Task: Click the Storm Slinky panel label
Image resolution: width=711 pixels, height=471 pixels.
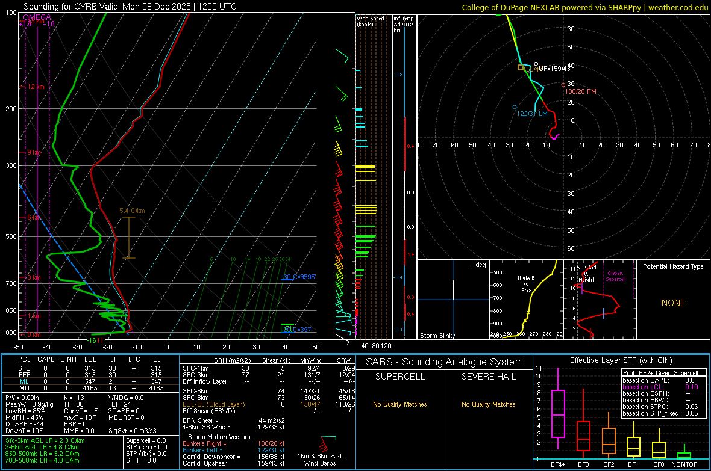Action: tap(437, 336)
